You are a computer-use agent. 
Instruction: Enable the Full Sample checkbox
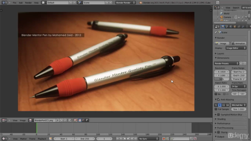coord(216,109)
